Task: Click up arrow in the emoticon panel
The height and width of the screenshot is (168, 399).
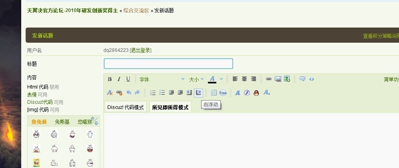Action: tap(93, 119)
